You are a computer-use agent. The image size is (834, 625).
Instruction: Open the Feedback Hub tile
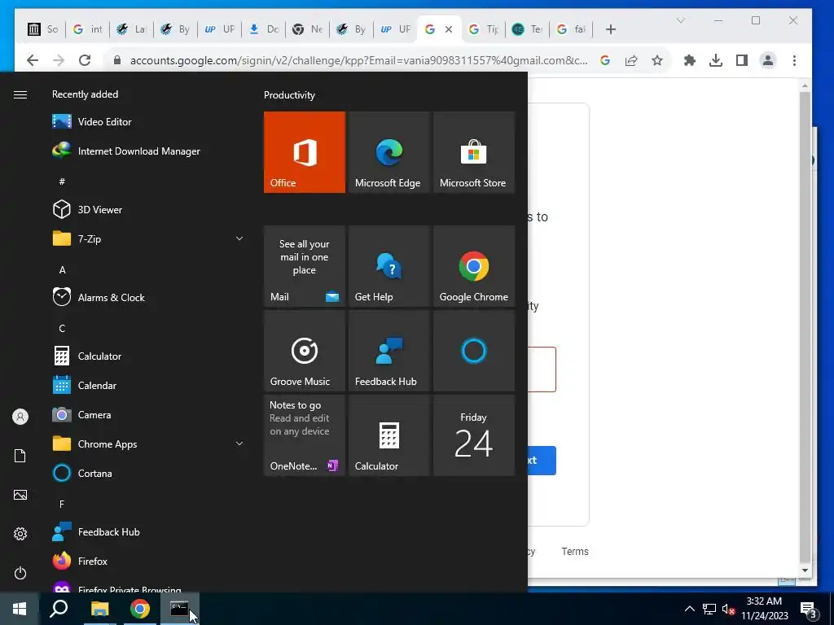point(388,351)
